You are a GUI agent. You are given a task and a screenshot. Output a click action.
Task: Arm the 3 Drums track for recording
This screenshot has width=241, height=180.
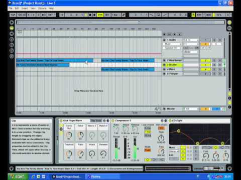[x=220, y=65]
